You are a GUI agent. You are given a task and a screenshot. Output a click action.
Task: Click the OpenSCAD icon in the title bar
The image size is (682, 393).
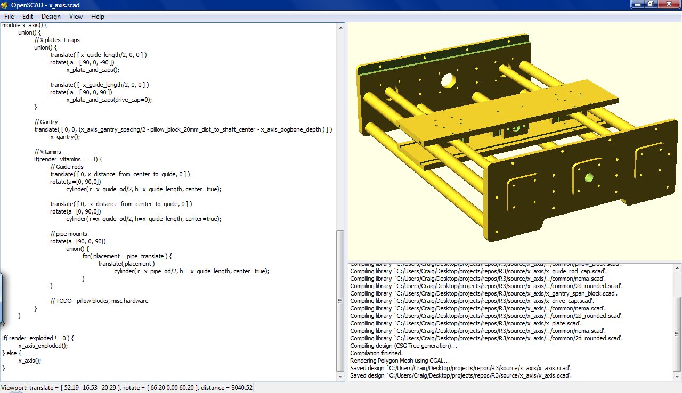[x=5, y=4]
